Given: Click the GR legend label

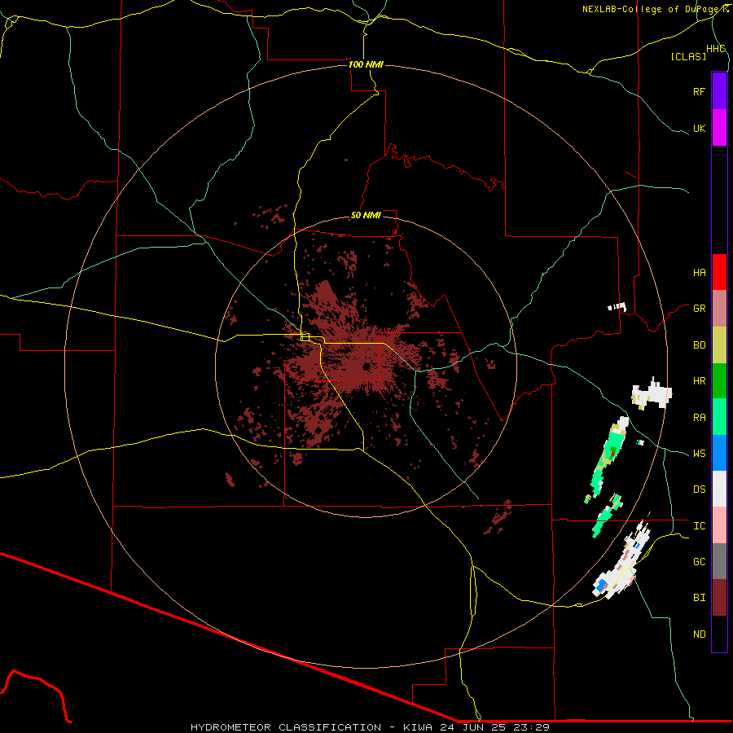Looking at the screenshot, I should point(700,309).
